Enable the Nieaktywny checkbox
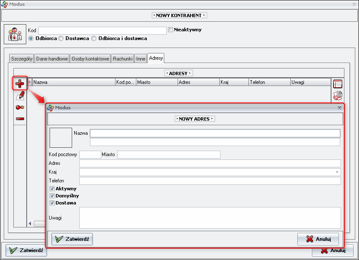 (x=171, y=30)
